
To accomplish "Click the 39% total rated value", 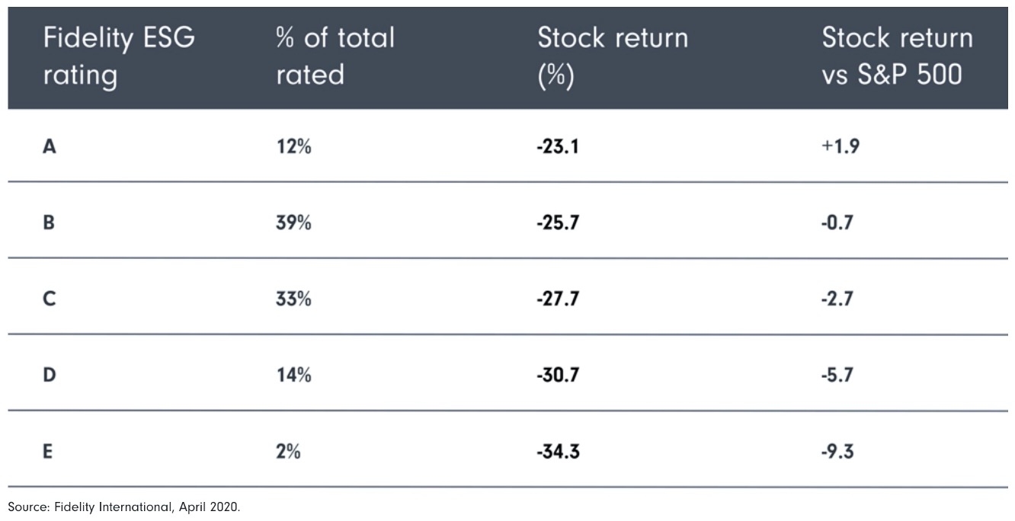I will (293, 223).
